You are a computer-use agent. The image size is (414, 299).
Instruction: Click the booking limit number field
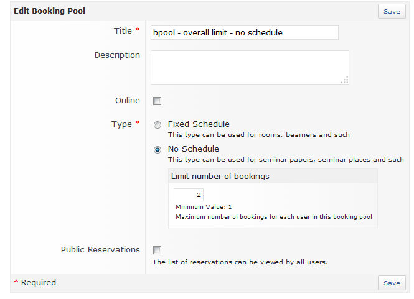click(188, 195)
